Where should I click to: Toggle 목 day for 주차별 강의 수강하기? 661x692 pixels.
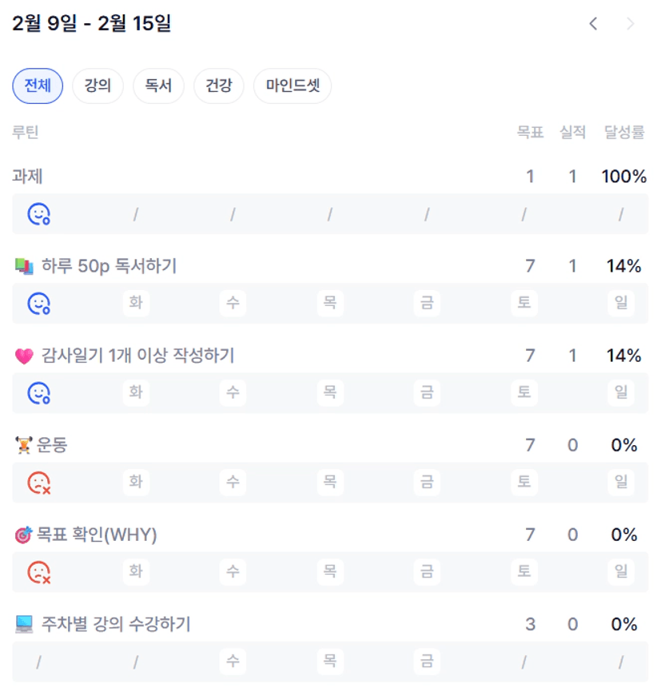coord(329,662)
